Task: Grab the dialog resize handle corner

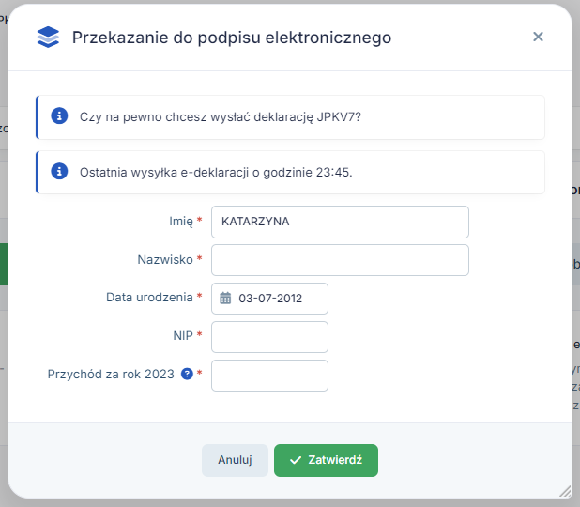Action: tap(564, 491)
